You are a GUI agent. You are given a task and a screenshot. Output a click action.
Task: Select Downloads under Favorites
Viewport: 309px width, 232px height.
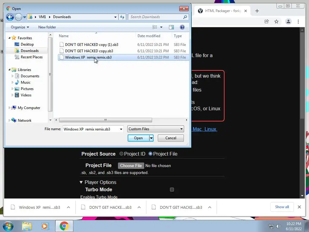click(x=30, y=51)
